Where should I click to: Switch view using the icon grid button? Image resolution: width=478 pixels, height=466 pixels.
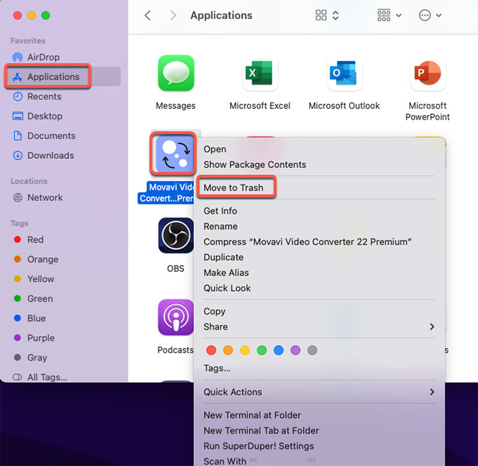click(x=327, y=15)
